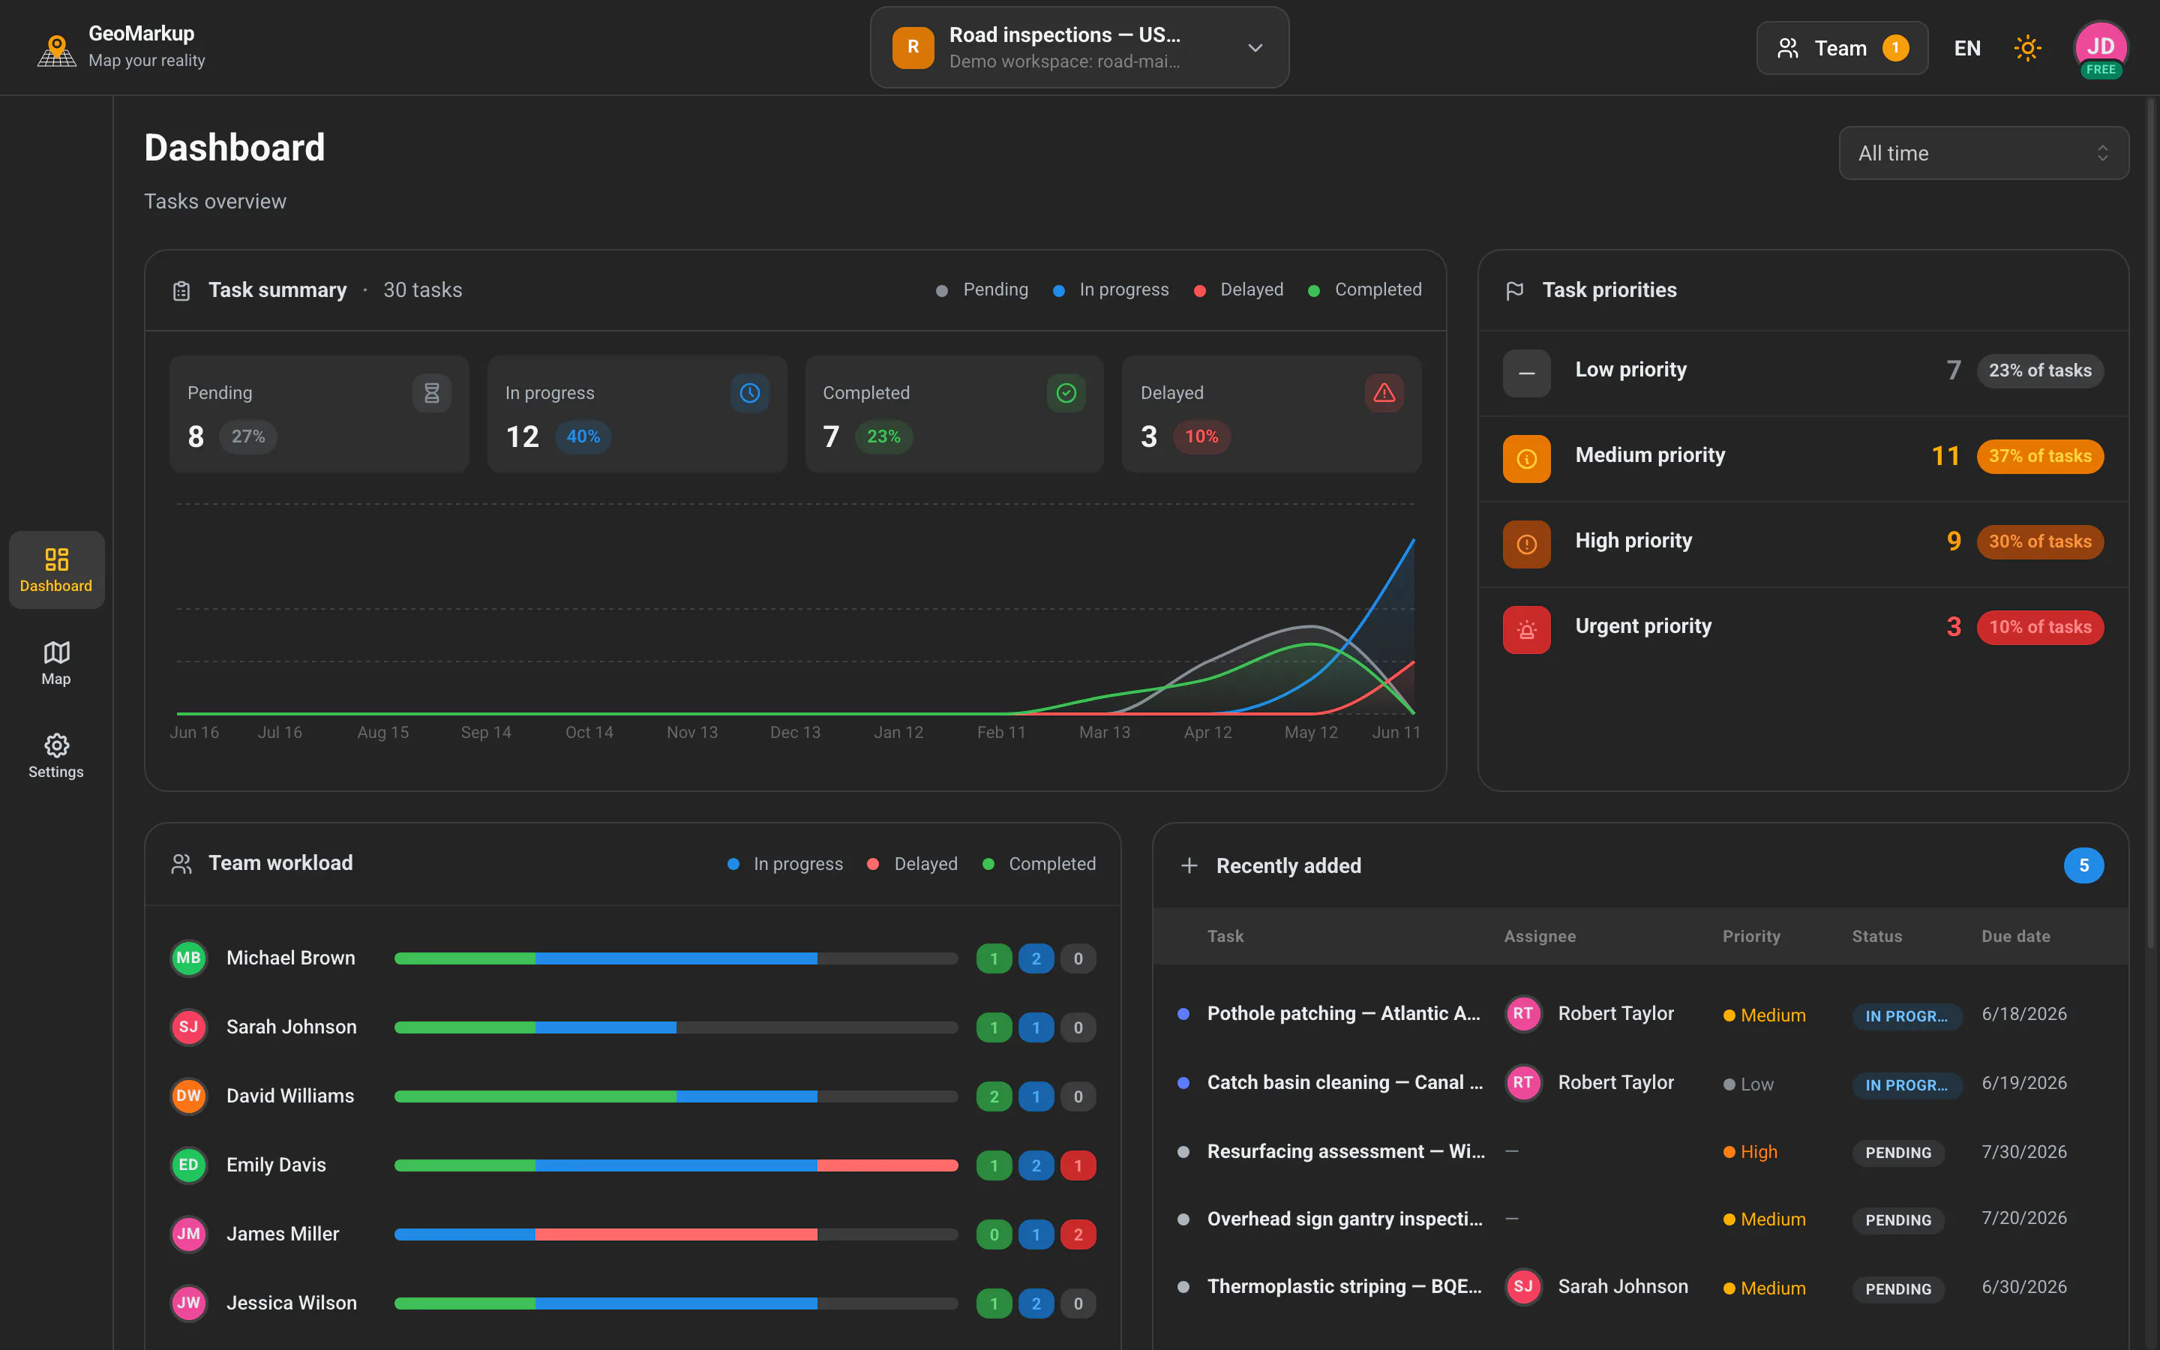Open the Catch basin cleaning task

(1640, 1083)
